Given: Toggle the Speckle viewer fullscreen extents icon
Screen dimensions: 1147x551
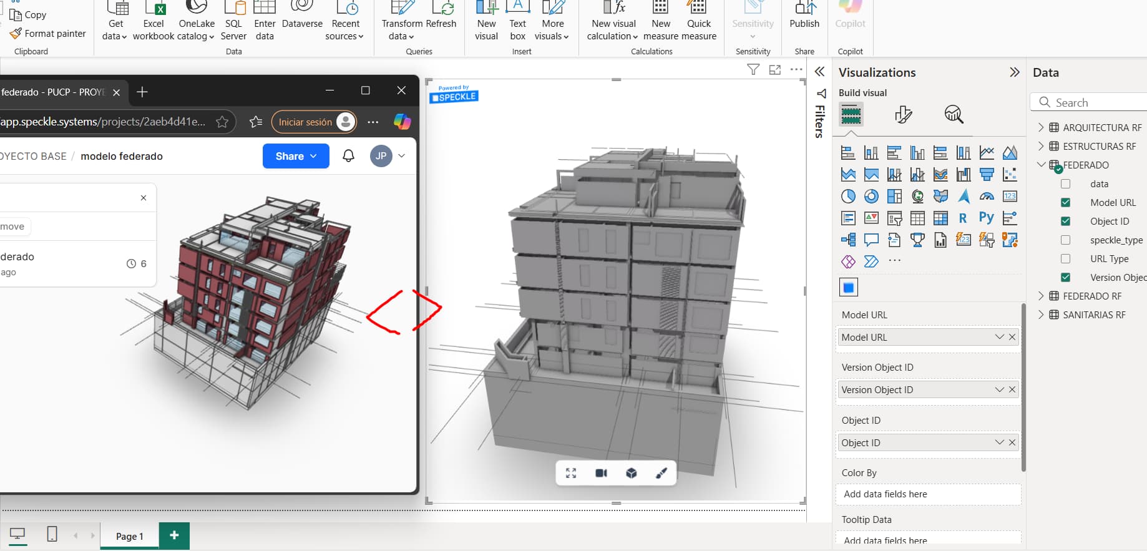Looking at the screenshot, I should click(571, 473).
